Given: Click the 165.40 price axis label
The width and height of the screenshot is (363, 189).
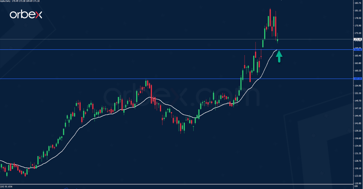Looking at the screenshot, I should pyautogui.click(x=358, y=56).
